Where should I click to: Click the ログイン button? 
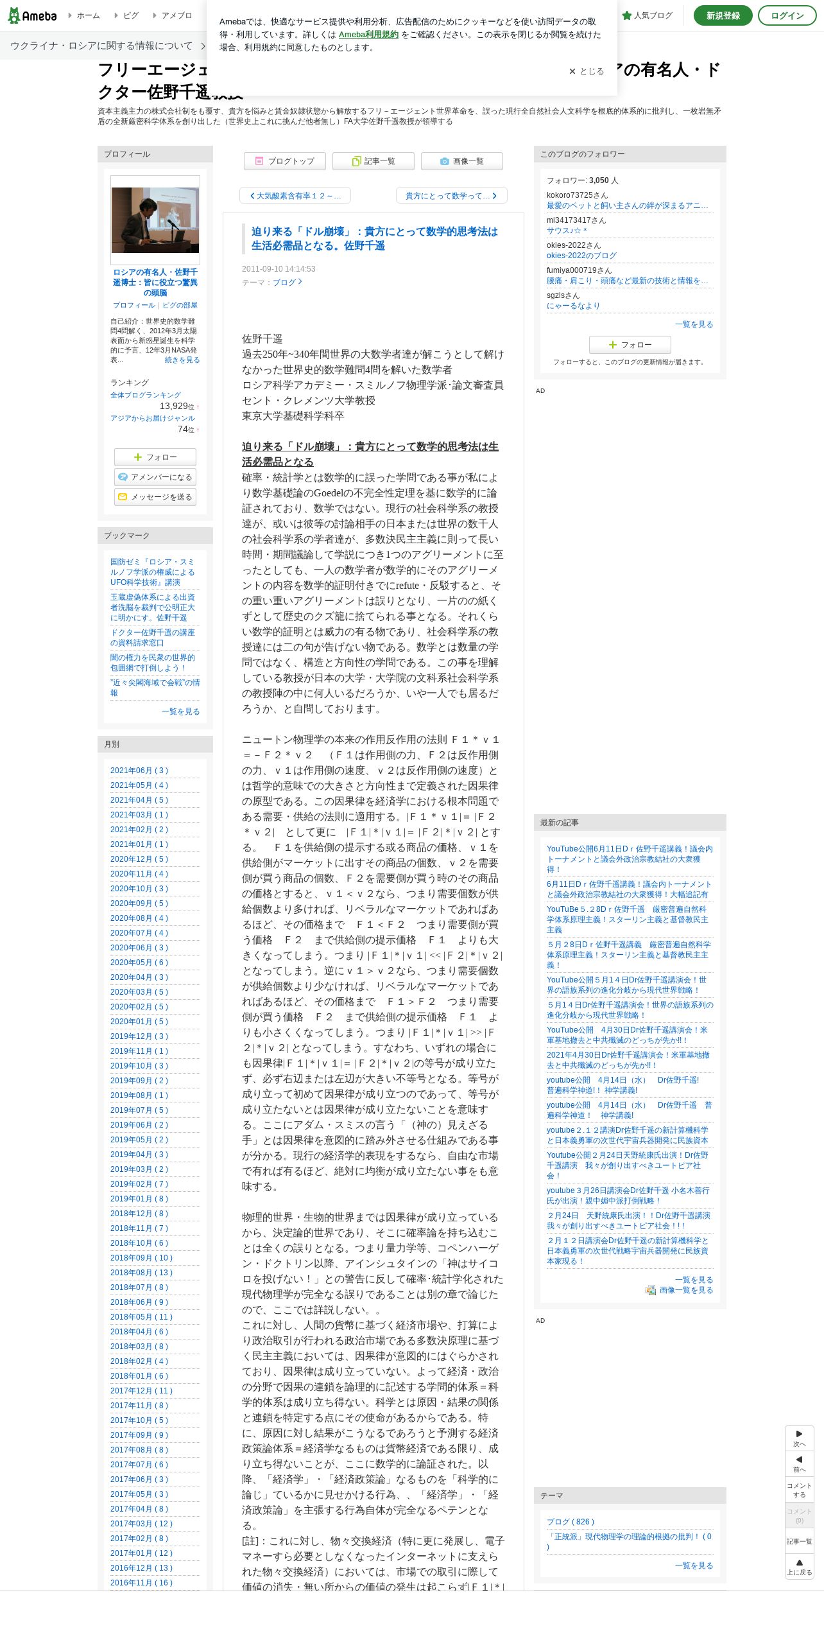click(x=787, y=15)
